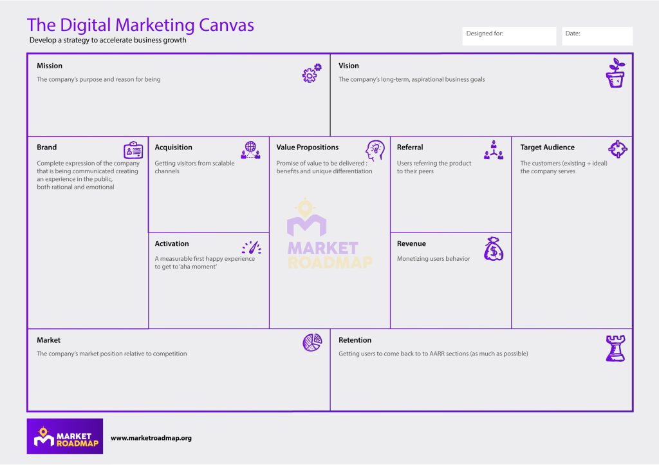Select the Target Audience heading

(547, 147)
